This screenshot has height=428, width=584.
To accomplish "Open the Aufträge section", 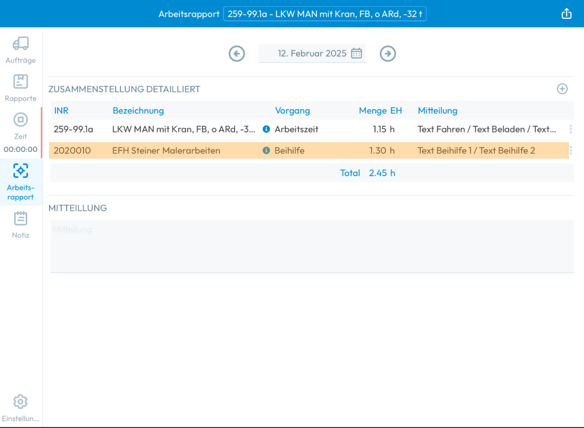I will click(20, 50).
